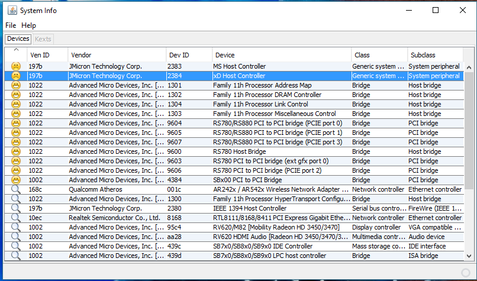Image resolution: width=477 pixels, height=281 pixels.
Task: Select Ven ID cell '168c'
Action: pyautogui.click(x=47, y=189)
